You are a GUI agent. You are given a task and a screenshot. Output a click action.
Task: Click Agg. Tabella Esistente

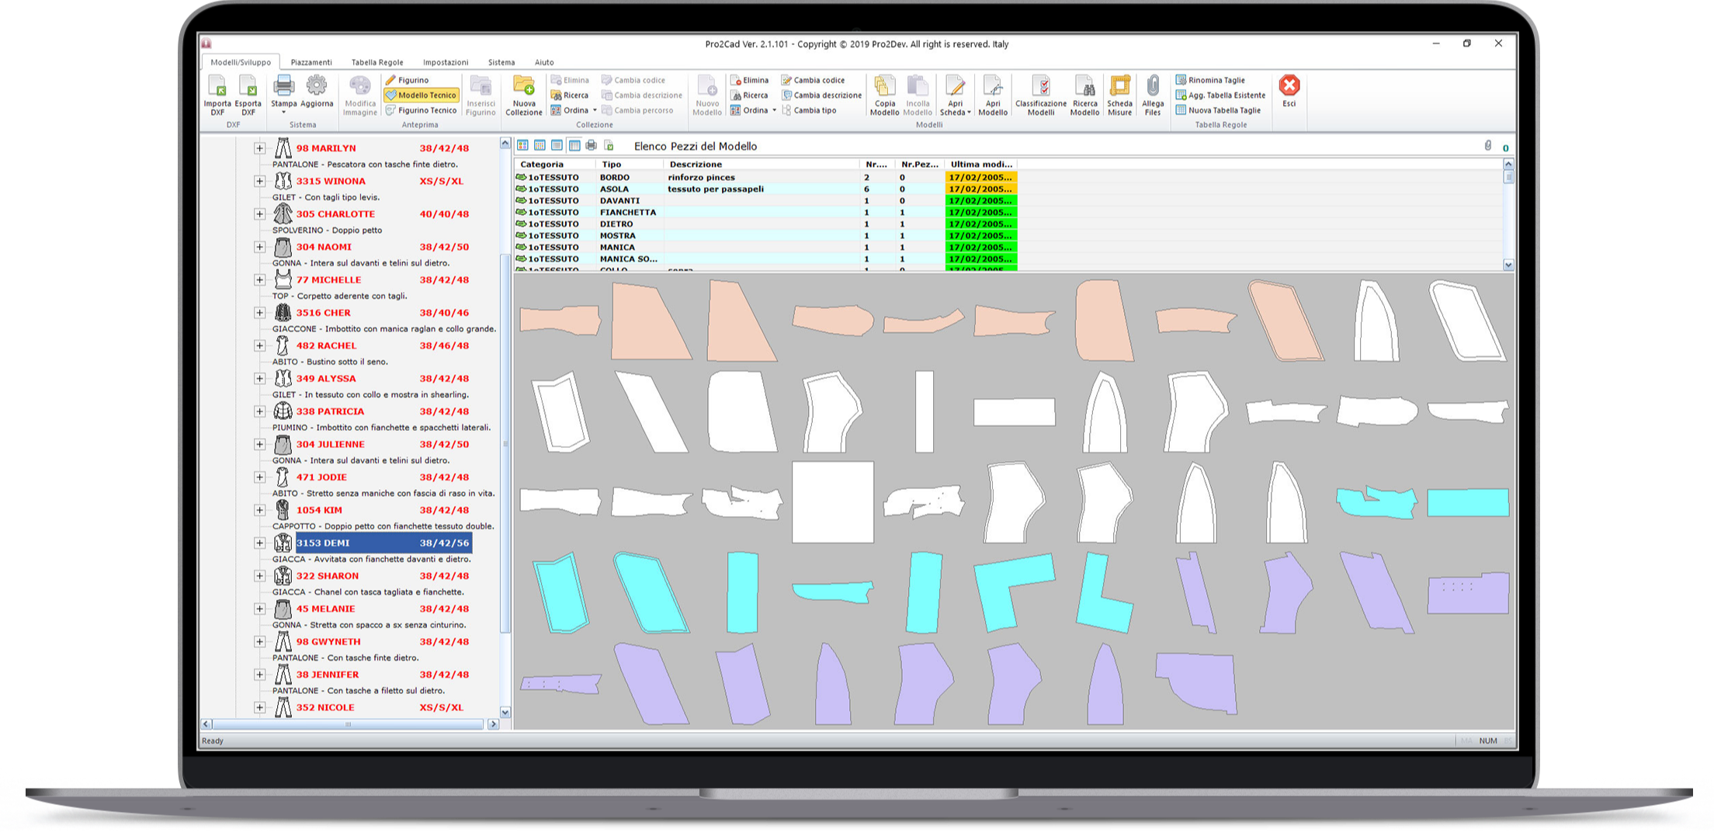point(1220,95)
